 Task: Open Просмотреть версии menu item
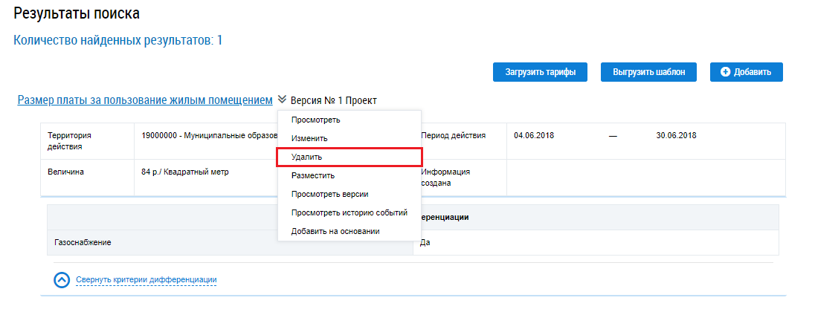point(329,195)
